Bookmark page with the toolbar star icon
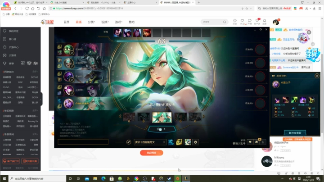 click(x=44, y=9)
